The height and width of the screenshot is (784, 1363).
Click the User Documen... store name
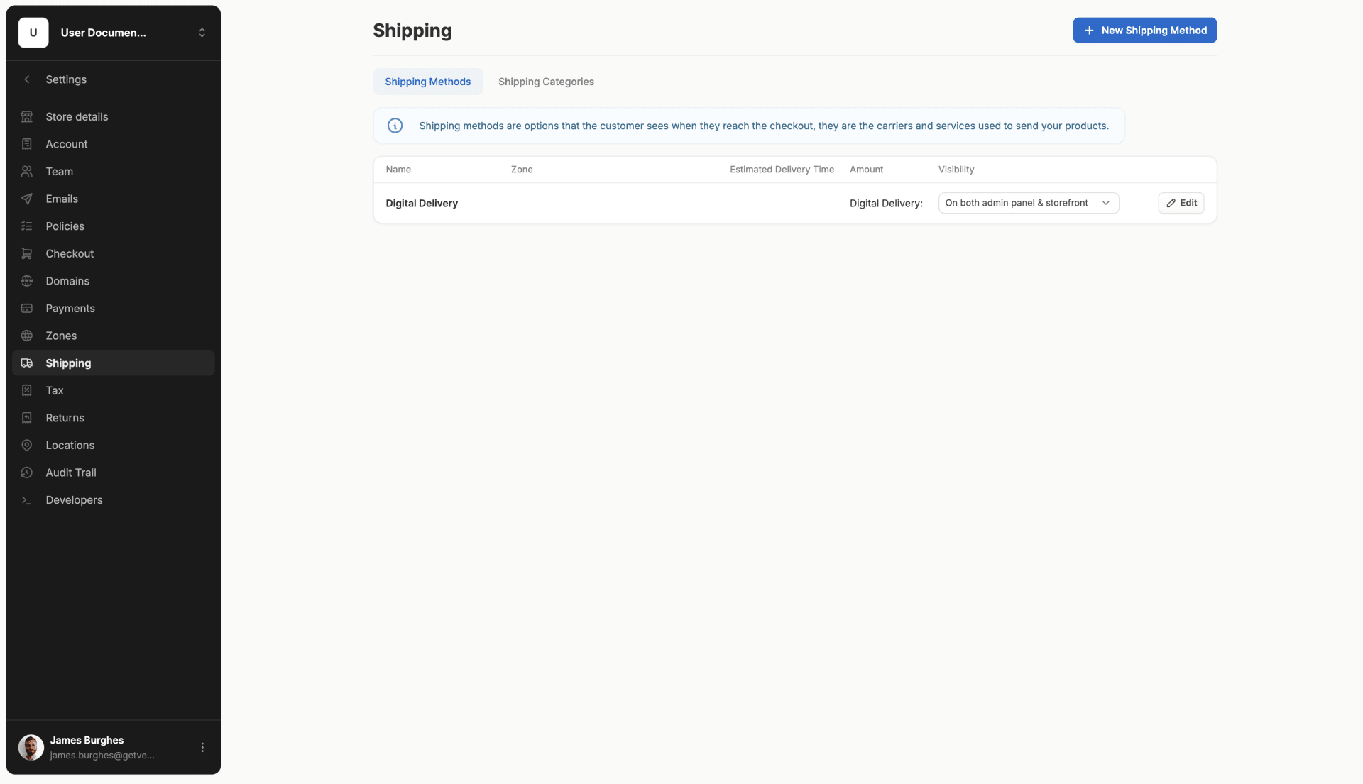tap(104, 33)
